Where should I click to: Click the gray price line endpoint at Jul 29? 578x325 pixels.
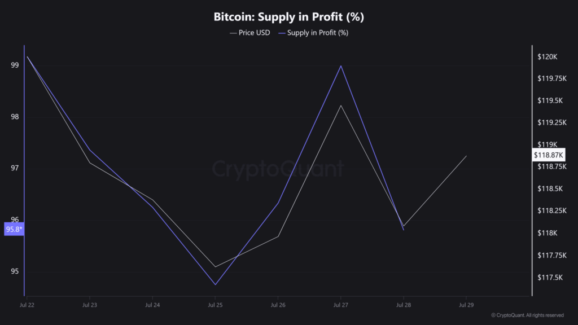point(466,156)
